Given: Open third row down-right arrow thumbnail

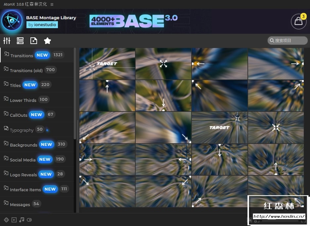Looking at the screenshot, I should [163, 127].
